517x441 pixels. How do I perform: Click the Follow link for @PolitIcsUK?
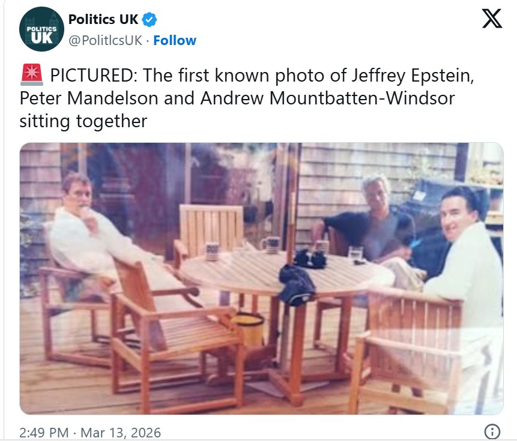tap(175, 40)
